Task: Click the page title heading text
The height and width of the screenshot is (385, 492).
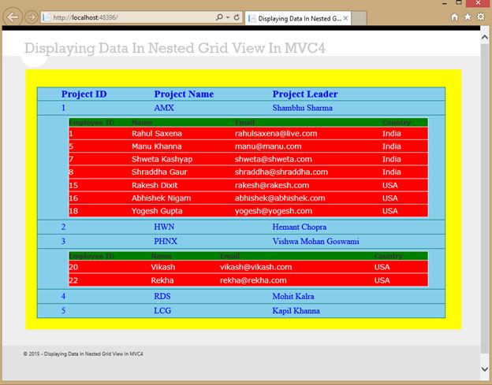Action: [x=175, y=48]
